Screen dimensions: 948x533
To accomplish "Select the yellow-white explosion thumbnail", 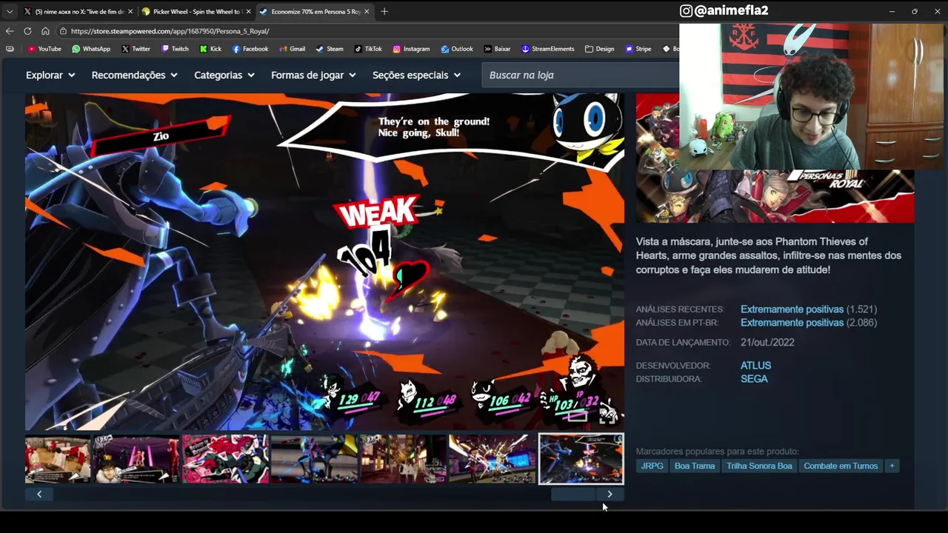I will 492,459.
